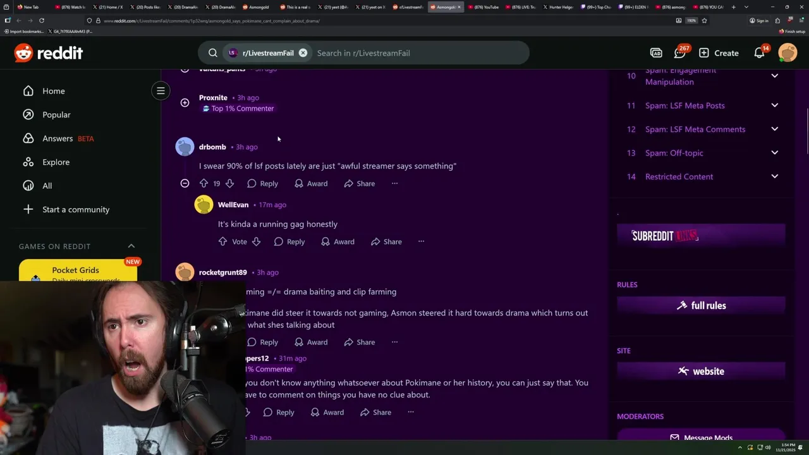Collapse the left navigation sidebar
The width and height of the screenshot is (809, 455).
[161, 91]
